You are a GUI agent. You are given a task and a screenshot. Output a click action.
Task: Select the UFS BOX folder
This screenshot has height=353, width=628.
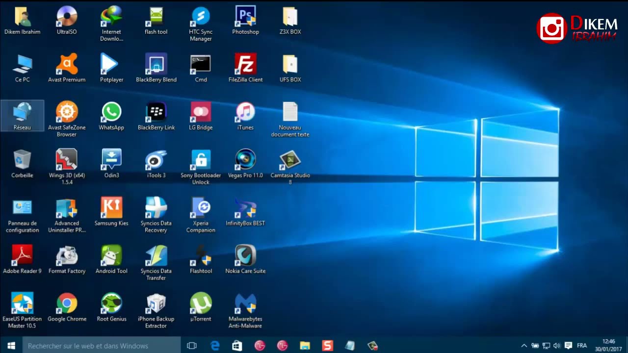pos(290,68)
